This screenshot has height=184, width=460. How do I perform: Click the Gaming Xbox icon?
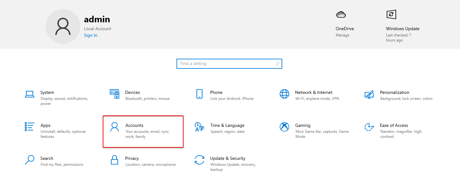pyautogui.click(x=284, y=127)
